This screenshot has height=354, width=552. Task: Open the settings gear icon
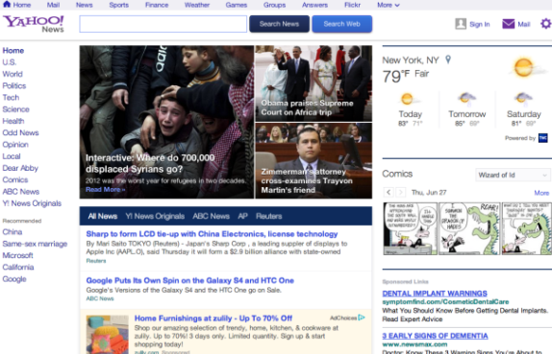[x=545, y=24]
